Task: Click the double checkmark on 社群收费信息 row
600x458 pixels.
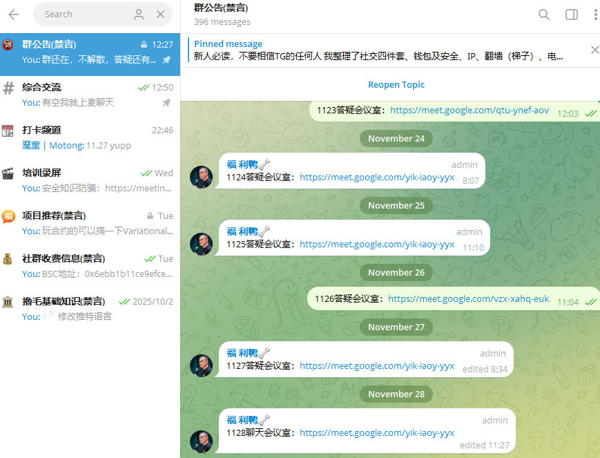Action: 150,259
